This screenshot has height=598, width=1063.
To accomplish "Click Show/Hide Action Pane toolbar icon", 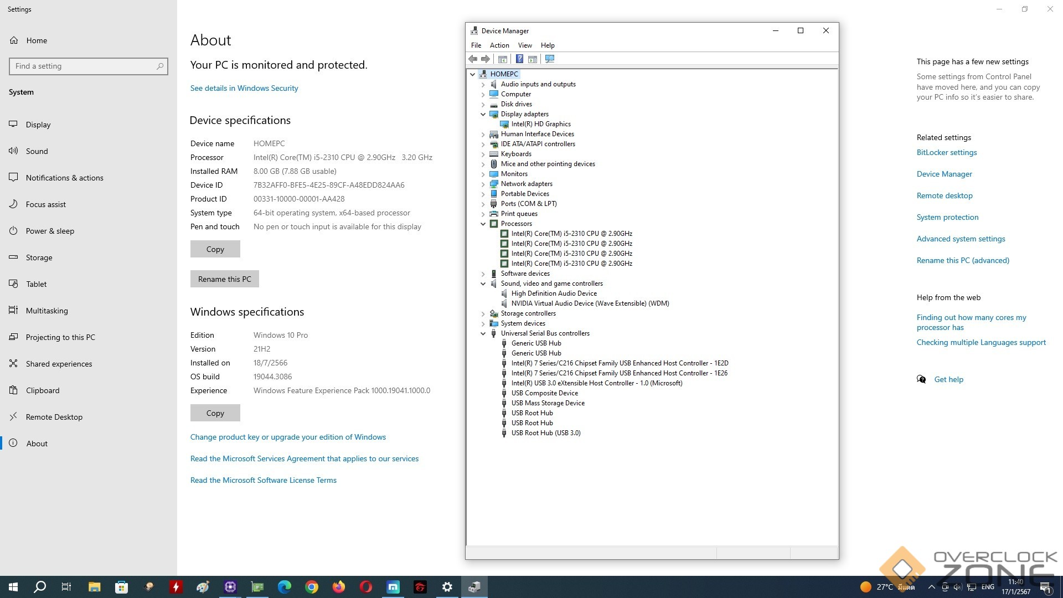I will pyautogui.click(x=533, y=59).
